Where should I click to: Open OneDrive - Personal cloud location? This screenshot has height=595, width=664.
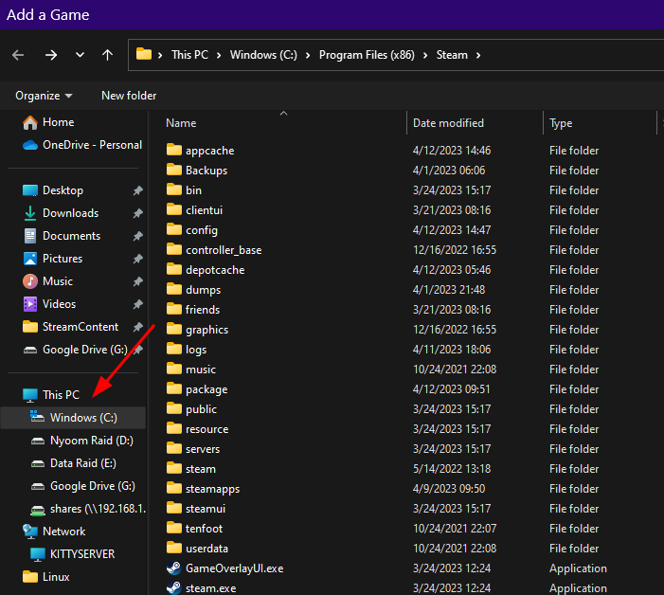82,145
